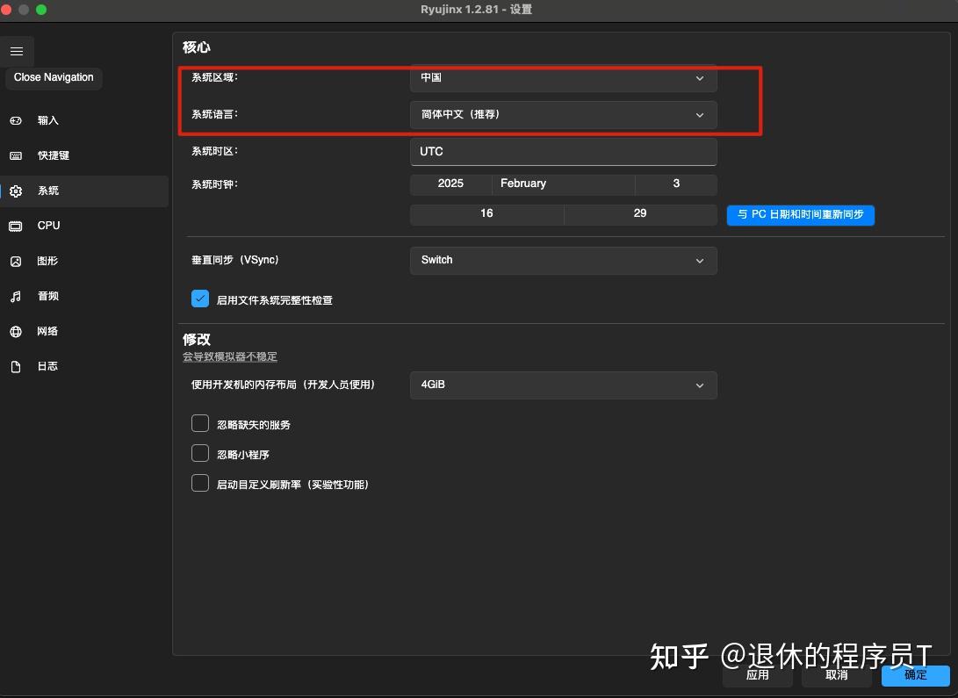Click the sync with PC date and time button
Image resolution: width=958 pixels, height=698 pixels.
tap(799, 214)
